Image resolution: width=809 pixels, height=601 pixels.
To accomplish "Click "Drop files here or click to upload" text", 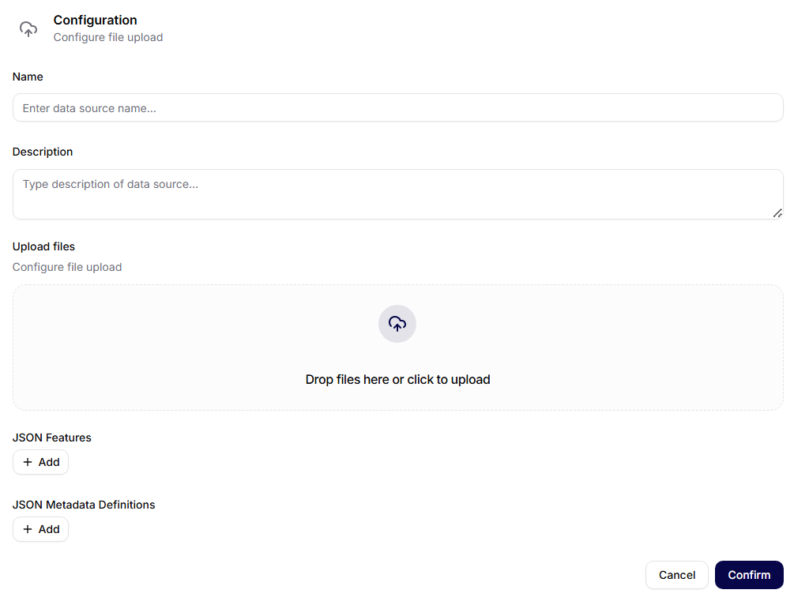I will [397, 379].
